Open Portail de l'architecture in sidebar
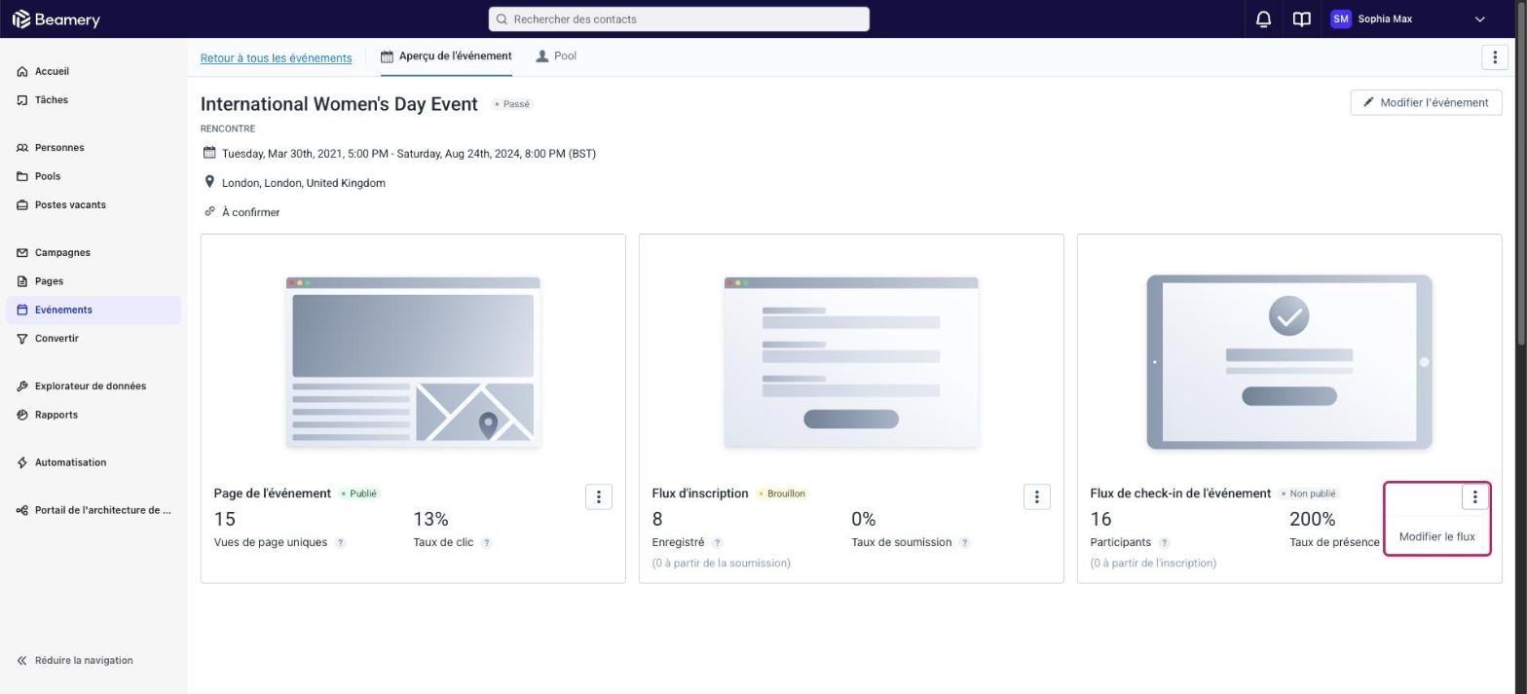 [93, 511]
